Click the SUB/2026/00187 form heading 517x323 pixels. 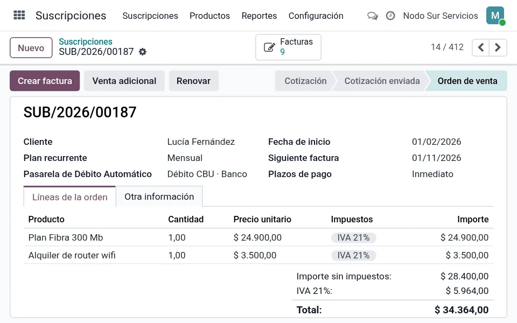click(80, 112)
